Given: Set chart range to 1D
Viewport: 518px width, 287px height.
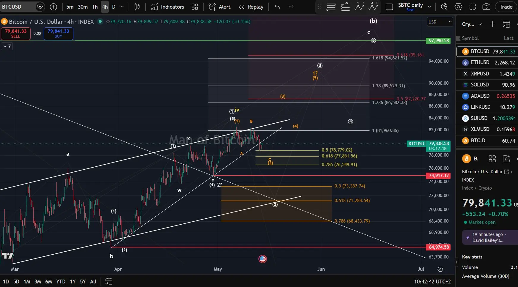Looking at the screenshot, I should [6, 281].
